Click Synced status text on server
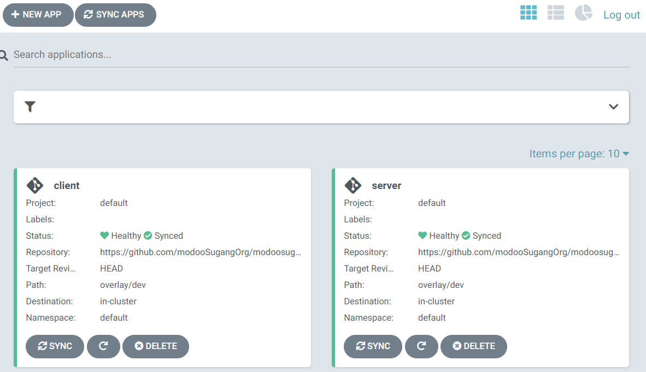 tap(486, 235)
